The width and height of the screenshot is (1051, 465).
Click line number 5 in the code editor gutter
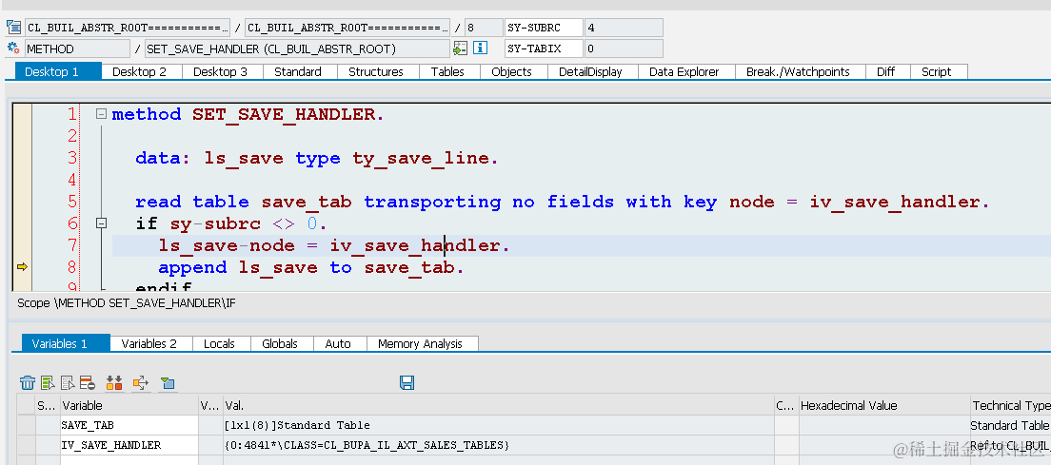point(71,202)
